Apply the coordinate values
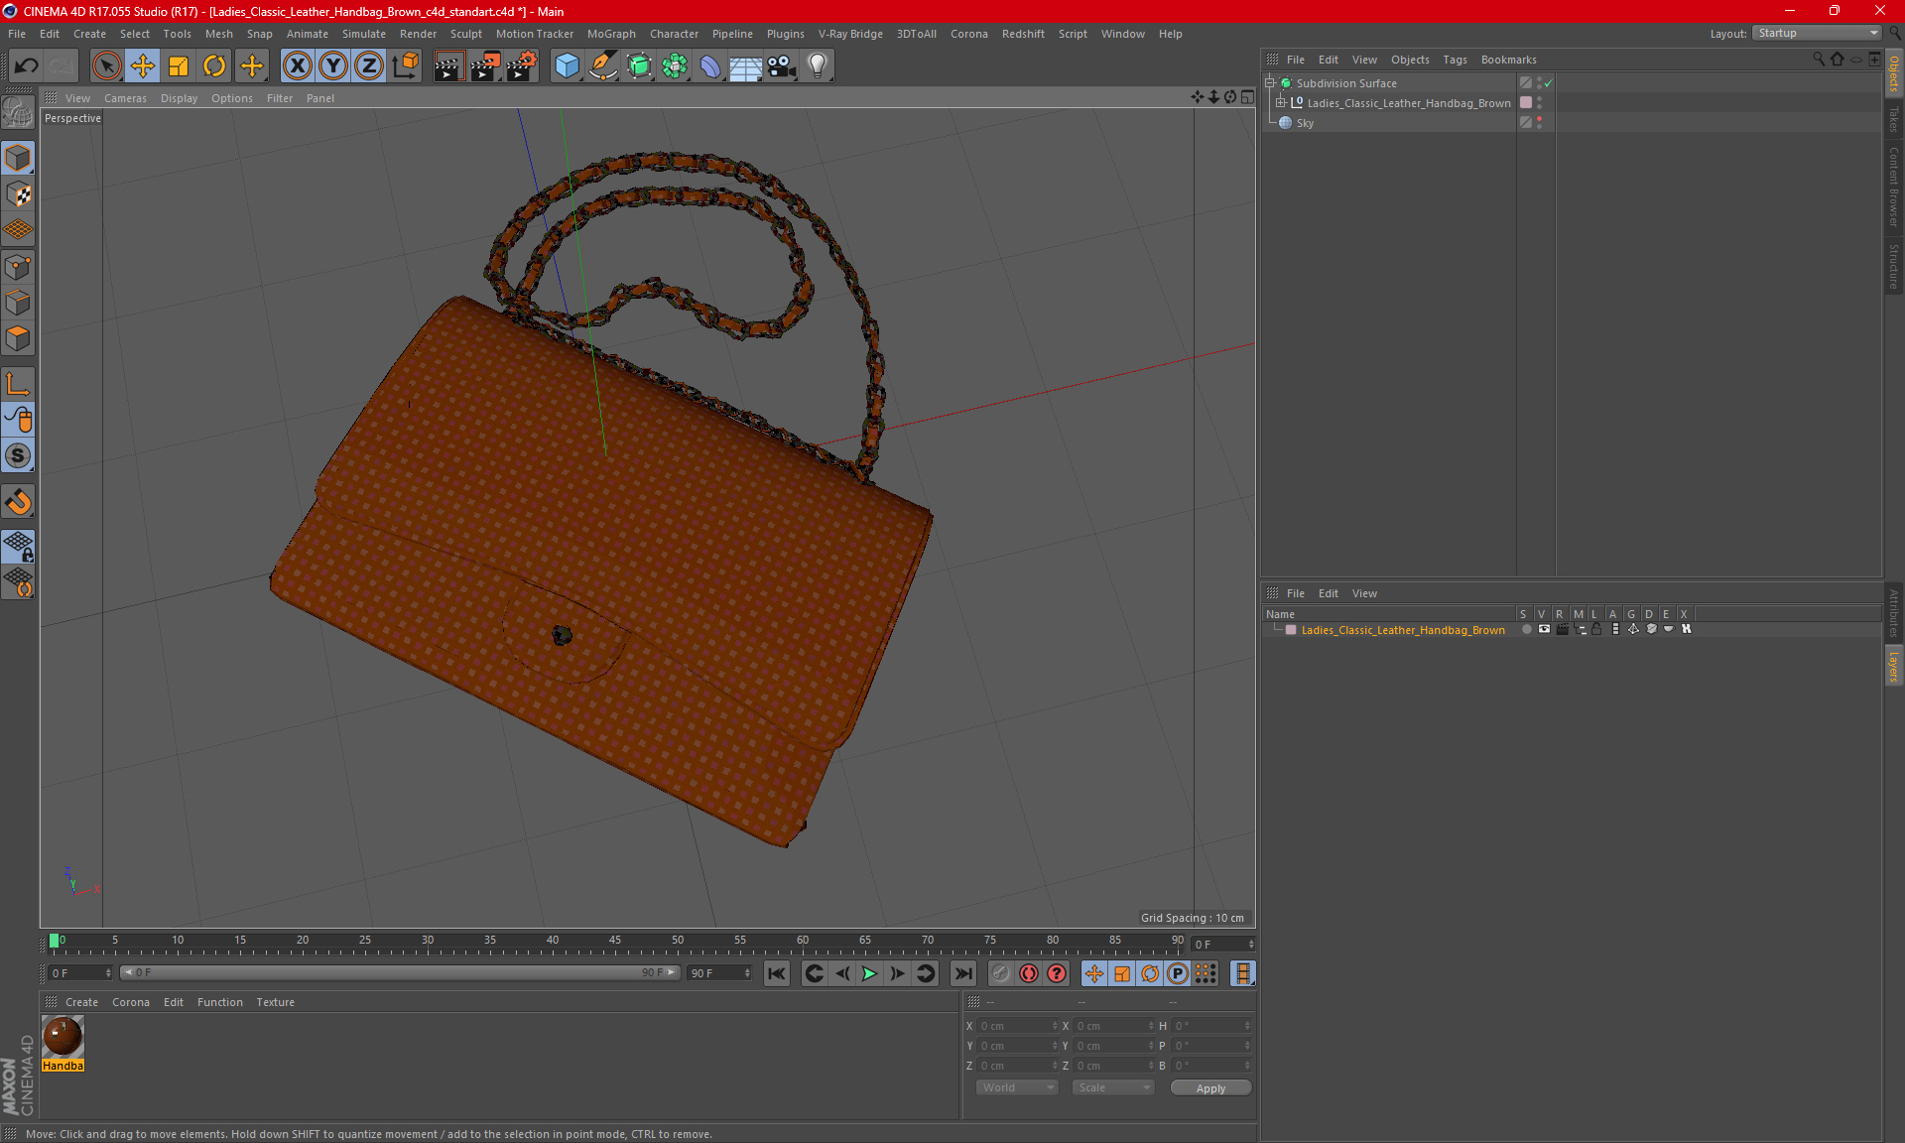 tap(1210, 1088)
